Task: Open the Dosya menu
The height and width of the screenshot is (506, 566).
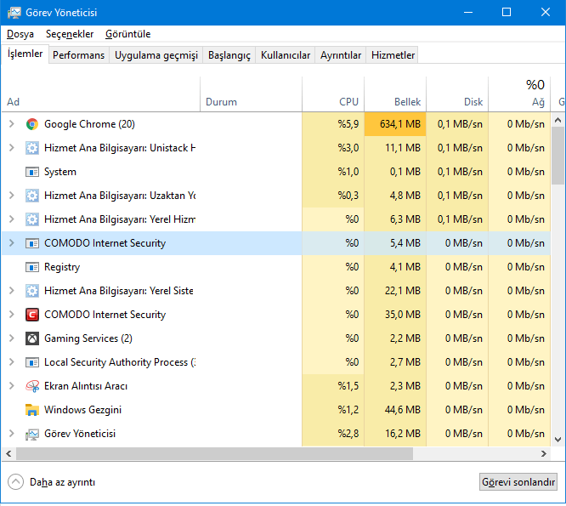Action: pyautogui.click(x=20, y=34)
